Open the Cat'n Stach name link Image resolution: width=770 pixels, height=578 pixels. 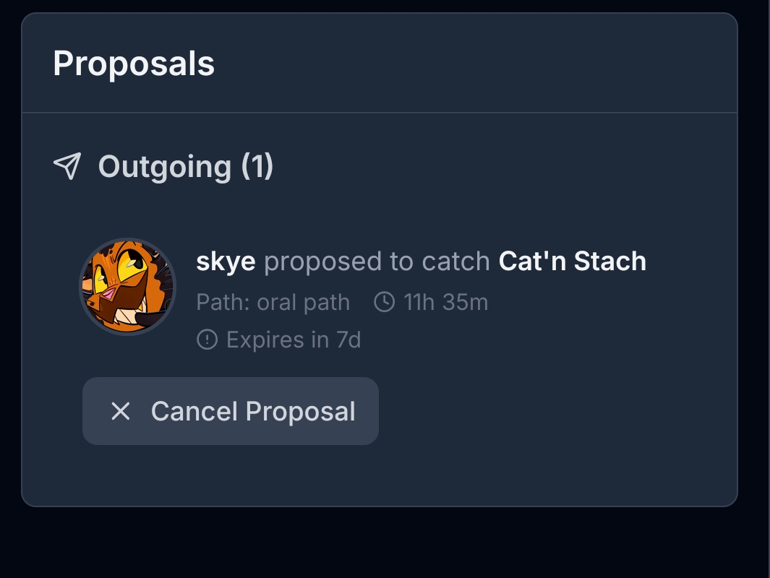[x=572, y=261]
